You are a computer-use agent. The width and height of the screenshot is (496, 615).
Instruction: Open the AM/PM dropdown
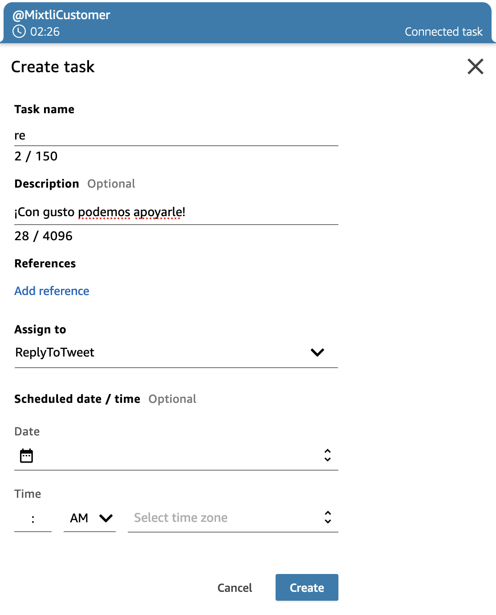[89, 518]
